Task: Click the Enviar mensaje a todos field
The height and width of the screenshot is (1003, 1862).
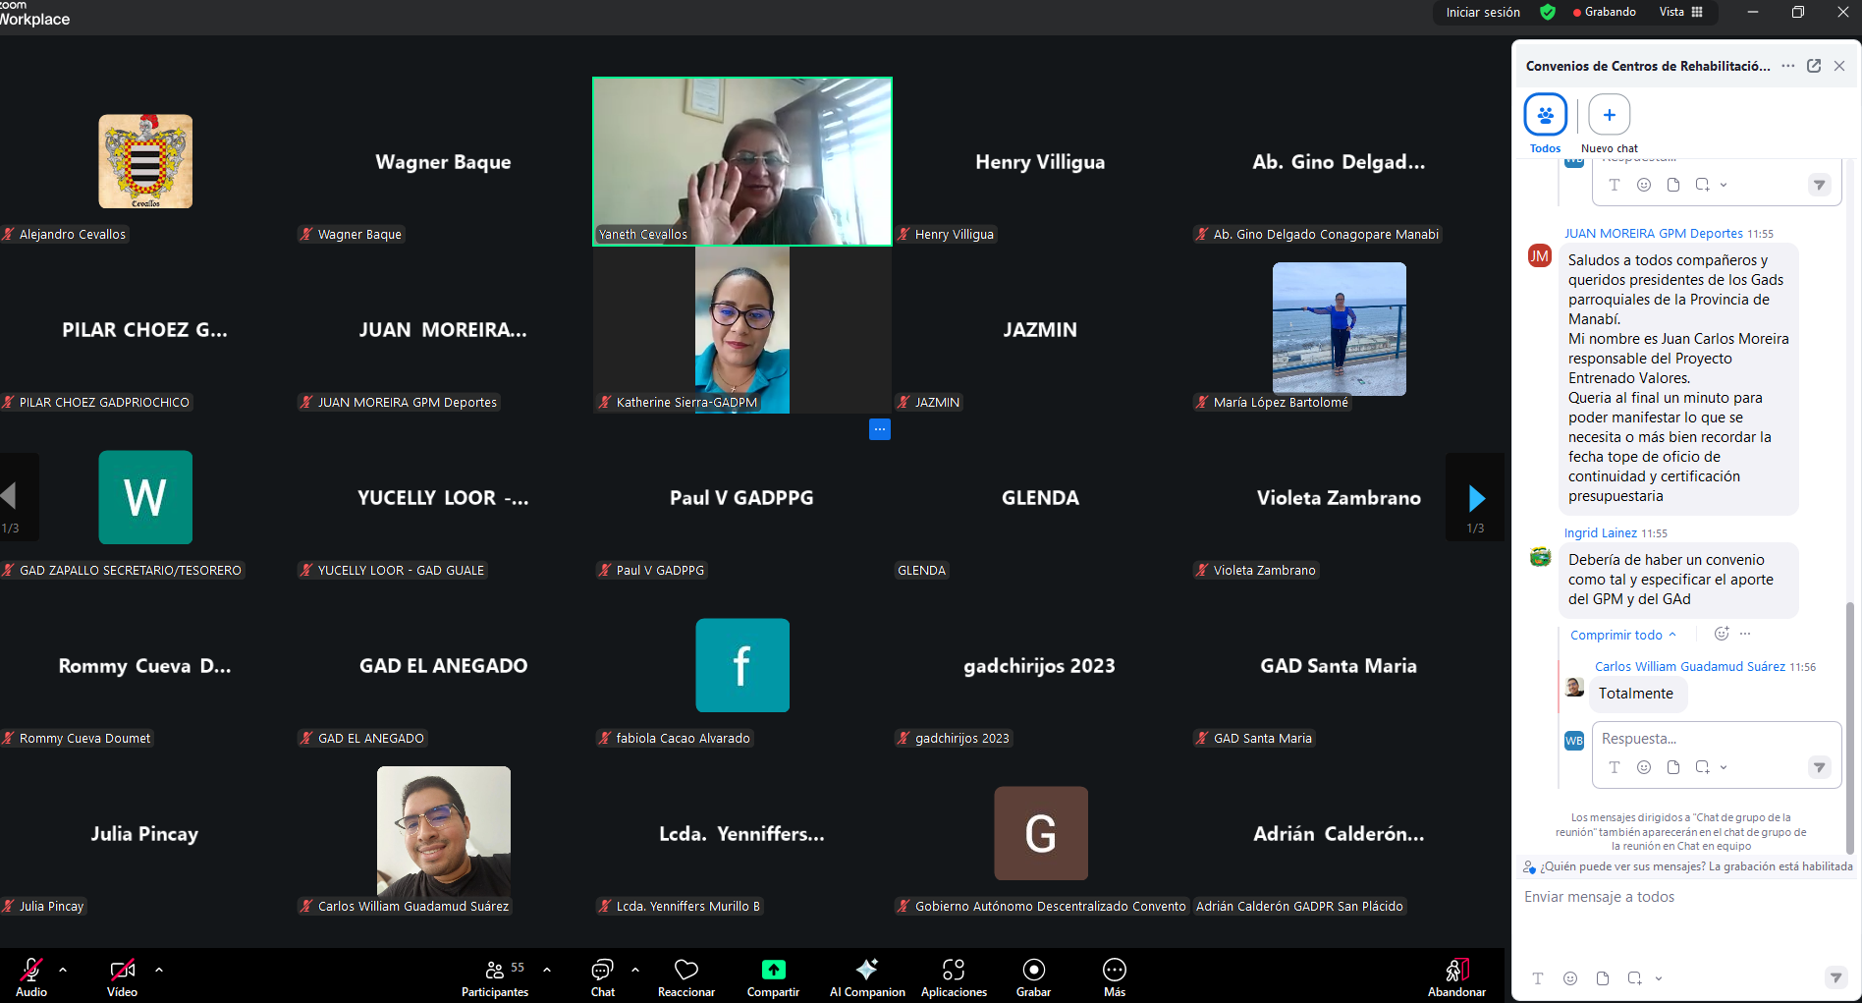Action: pyautogui.click(x=1679, y=897)
